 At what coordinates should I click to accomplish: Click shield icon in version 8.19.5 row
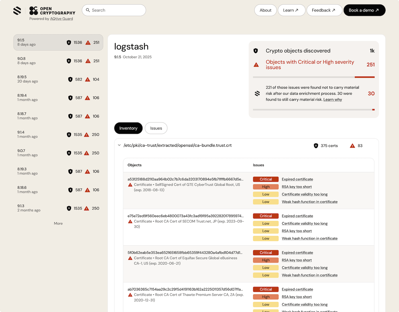(70, 79)
